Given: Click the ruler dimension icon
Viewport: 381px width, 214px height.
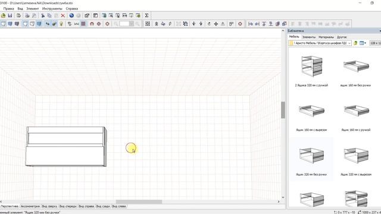Looking at the screenshot, I should (77, 24).
